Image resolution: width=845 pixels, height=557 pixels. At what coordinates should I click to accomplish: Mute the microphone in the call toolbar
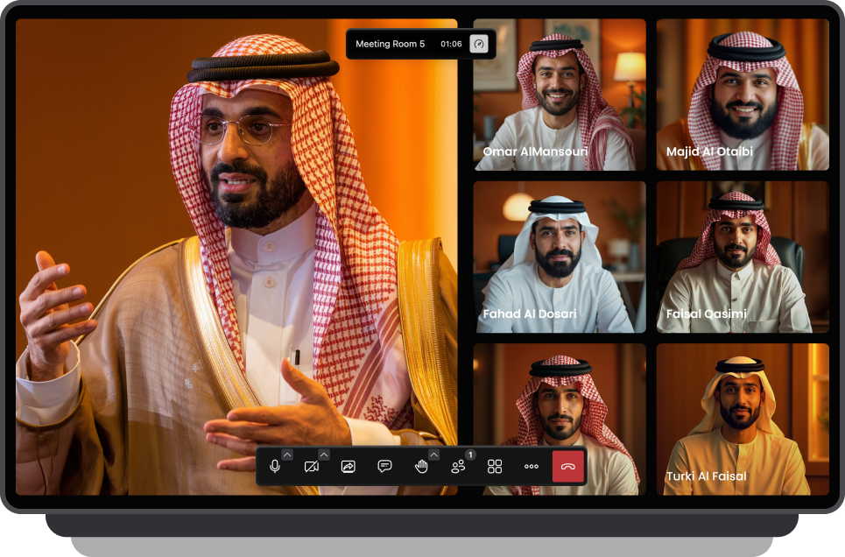pyautogui.click(x=275, y=467)
